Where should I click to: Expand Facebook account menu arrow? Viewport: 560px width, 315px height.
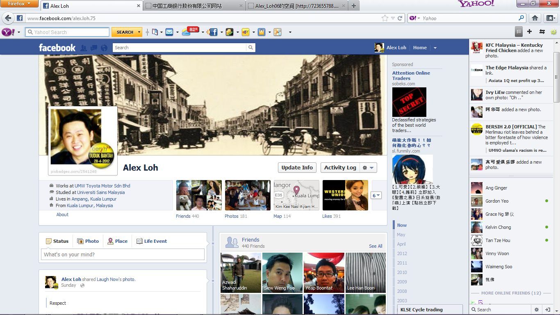pyautogui.click(x=435, y=48)
